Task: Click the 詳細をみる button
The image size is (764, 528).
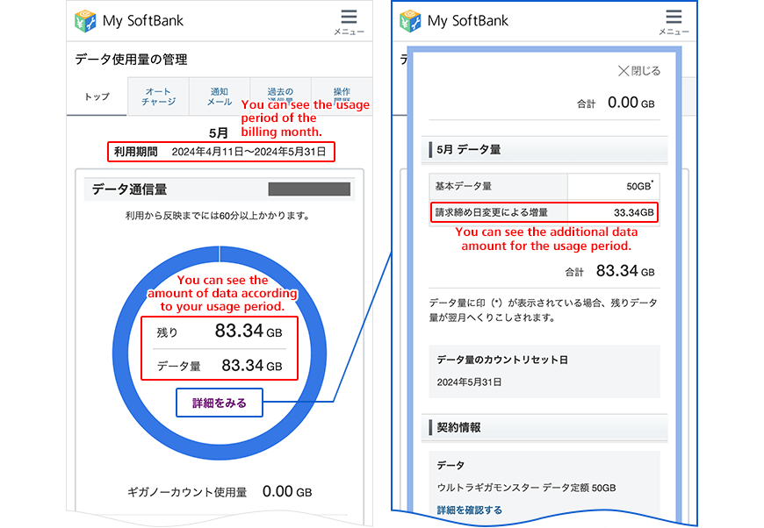Action: tap(220, 403)
